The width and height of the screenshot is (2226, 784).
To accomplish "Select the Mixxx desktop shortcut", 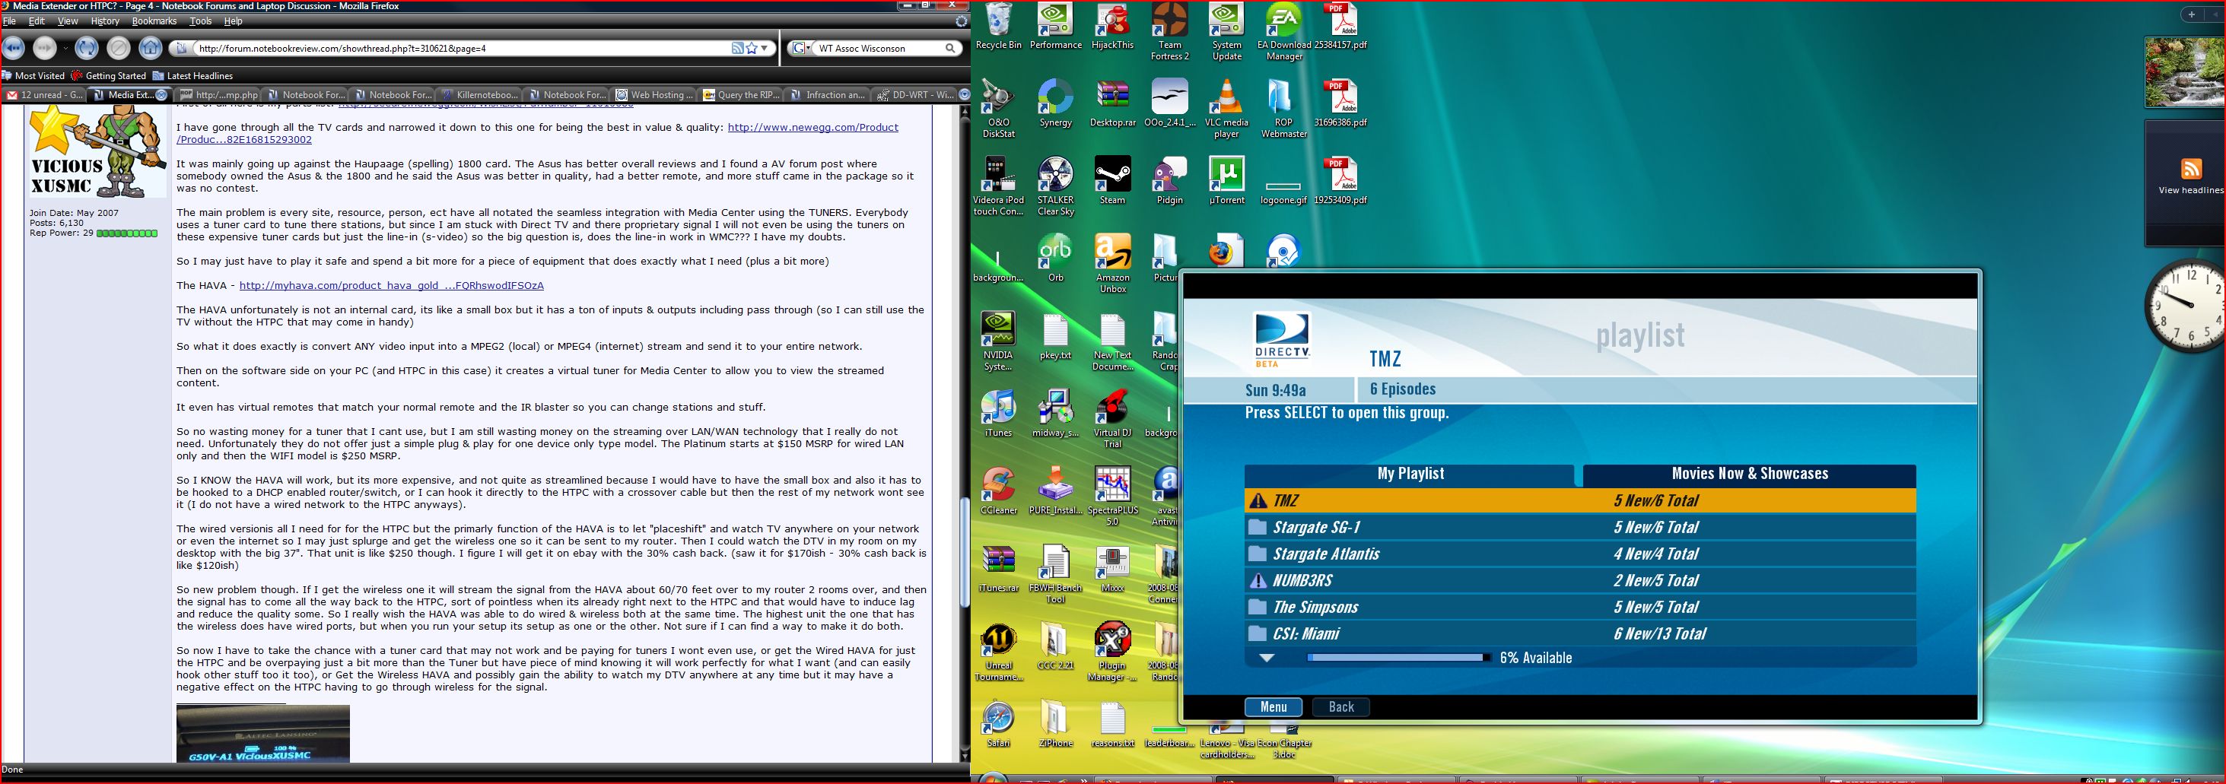I will coord(1112,569).
